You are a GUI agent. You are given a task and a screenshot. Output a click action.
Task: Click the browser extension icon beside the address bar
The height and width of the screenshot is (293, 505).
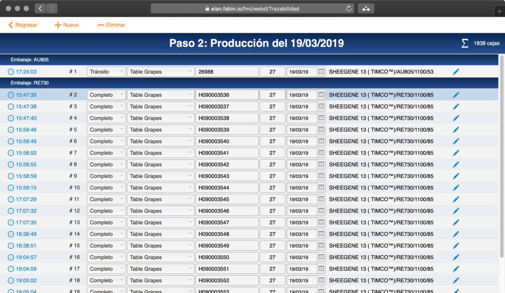pyautogui.click(x=366, y=9)
